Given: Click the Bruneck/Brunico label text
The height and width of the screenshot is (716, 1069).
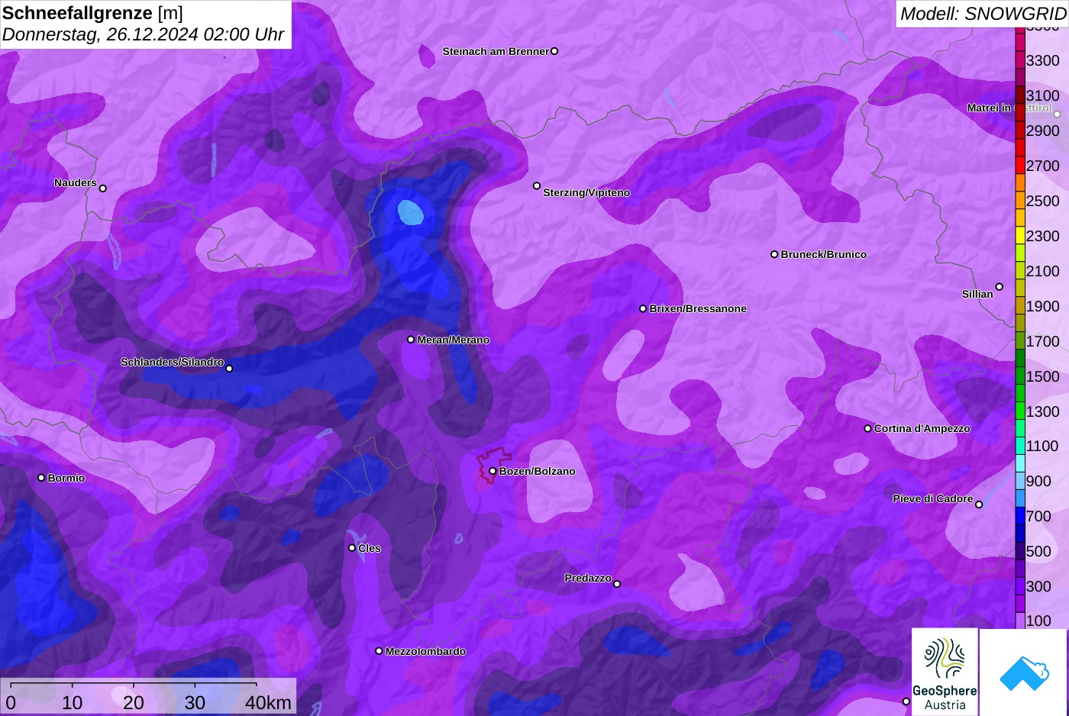Looking at the screenshot, I should pyautogui.click(x=824, y=254).
